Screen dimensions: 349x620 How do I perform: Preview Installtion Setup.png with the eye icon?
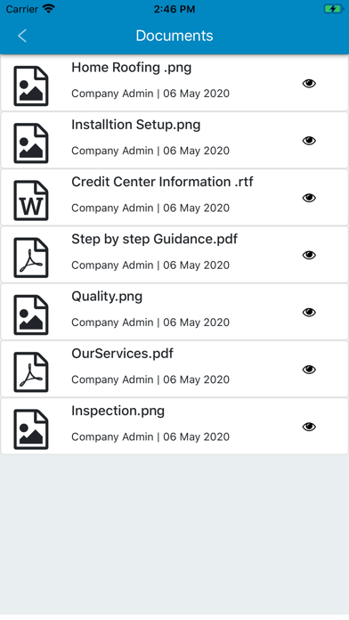click(x=309, y=141)
